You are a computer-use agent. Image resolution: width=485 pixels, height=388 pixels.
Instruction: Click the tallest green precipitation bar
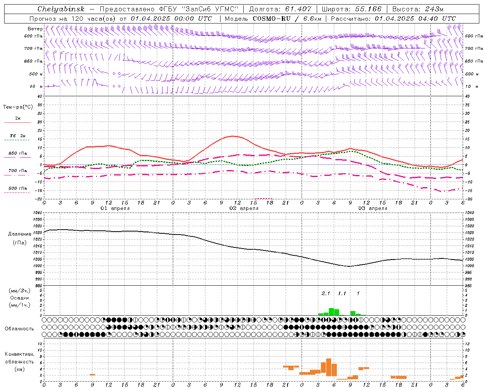coord(331,311)
